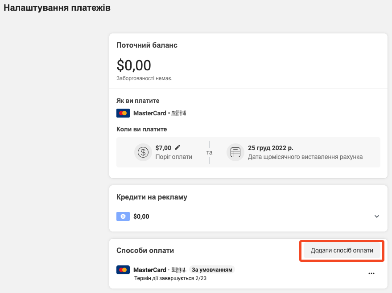Click the Способи оплати heading
This screenshot has height=293, width=392.
[x=145, y=251]
